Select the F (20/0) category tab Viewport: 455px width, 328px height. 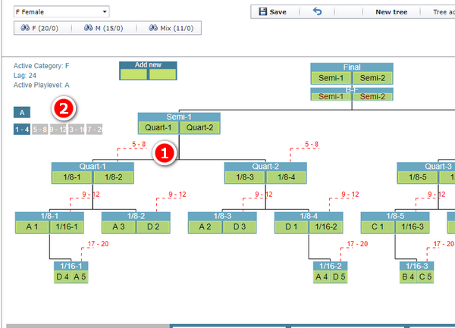click(x=39, y=28)
